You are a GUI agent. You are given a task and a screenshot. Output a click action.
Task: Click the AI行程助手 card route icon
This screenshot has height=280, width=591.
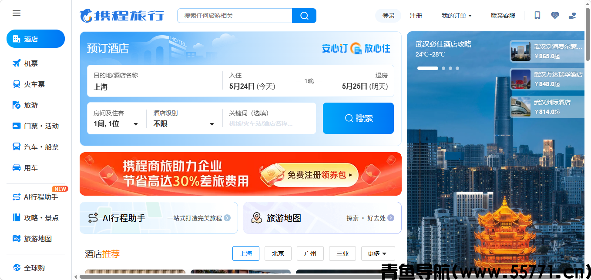(93, 218)
